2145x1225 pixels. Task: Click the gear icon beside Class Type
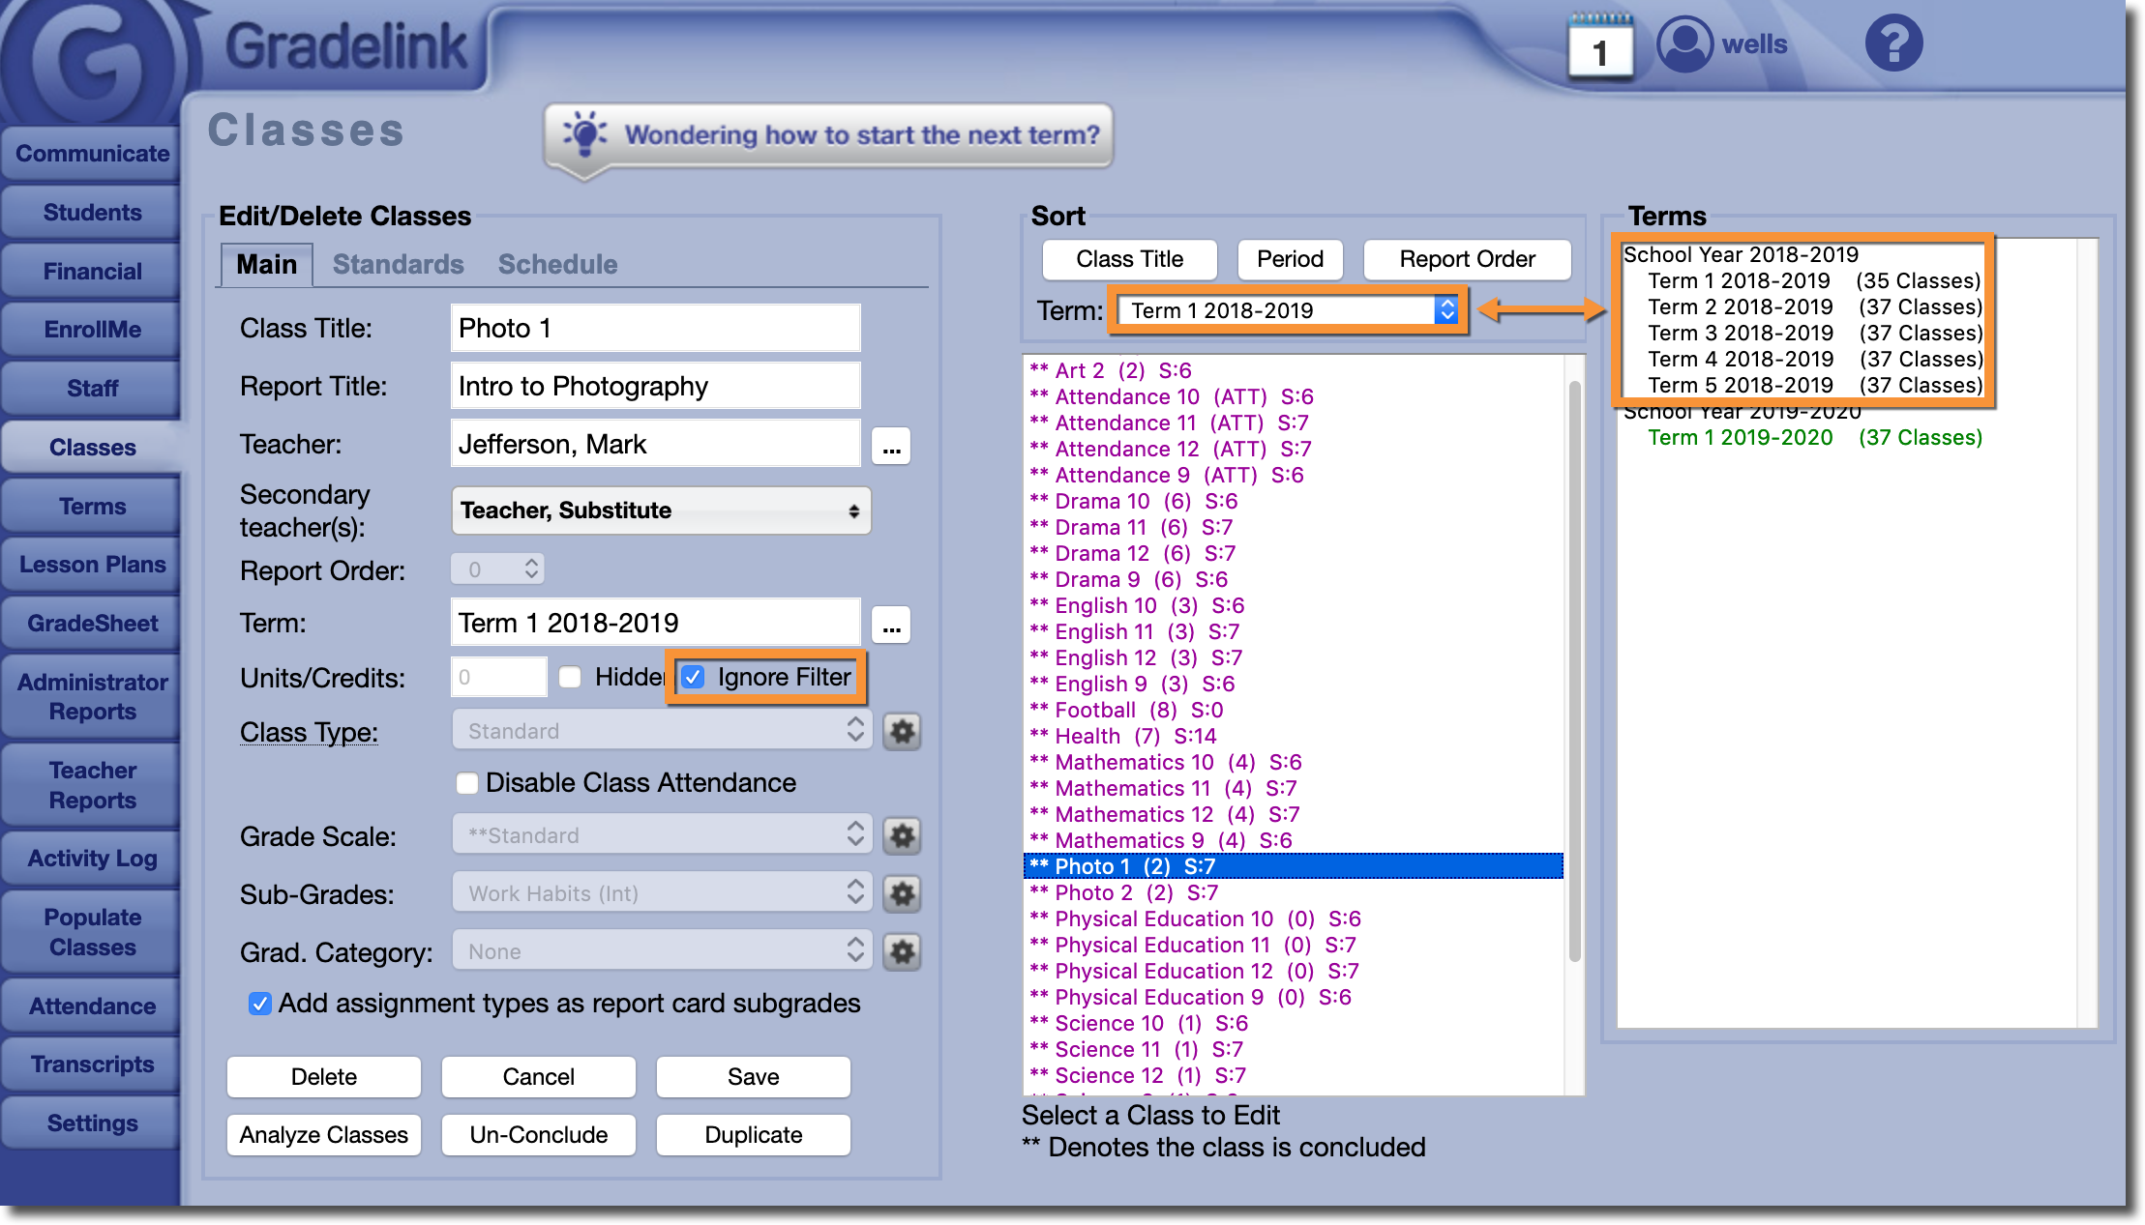[x=902, y=732]
